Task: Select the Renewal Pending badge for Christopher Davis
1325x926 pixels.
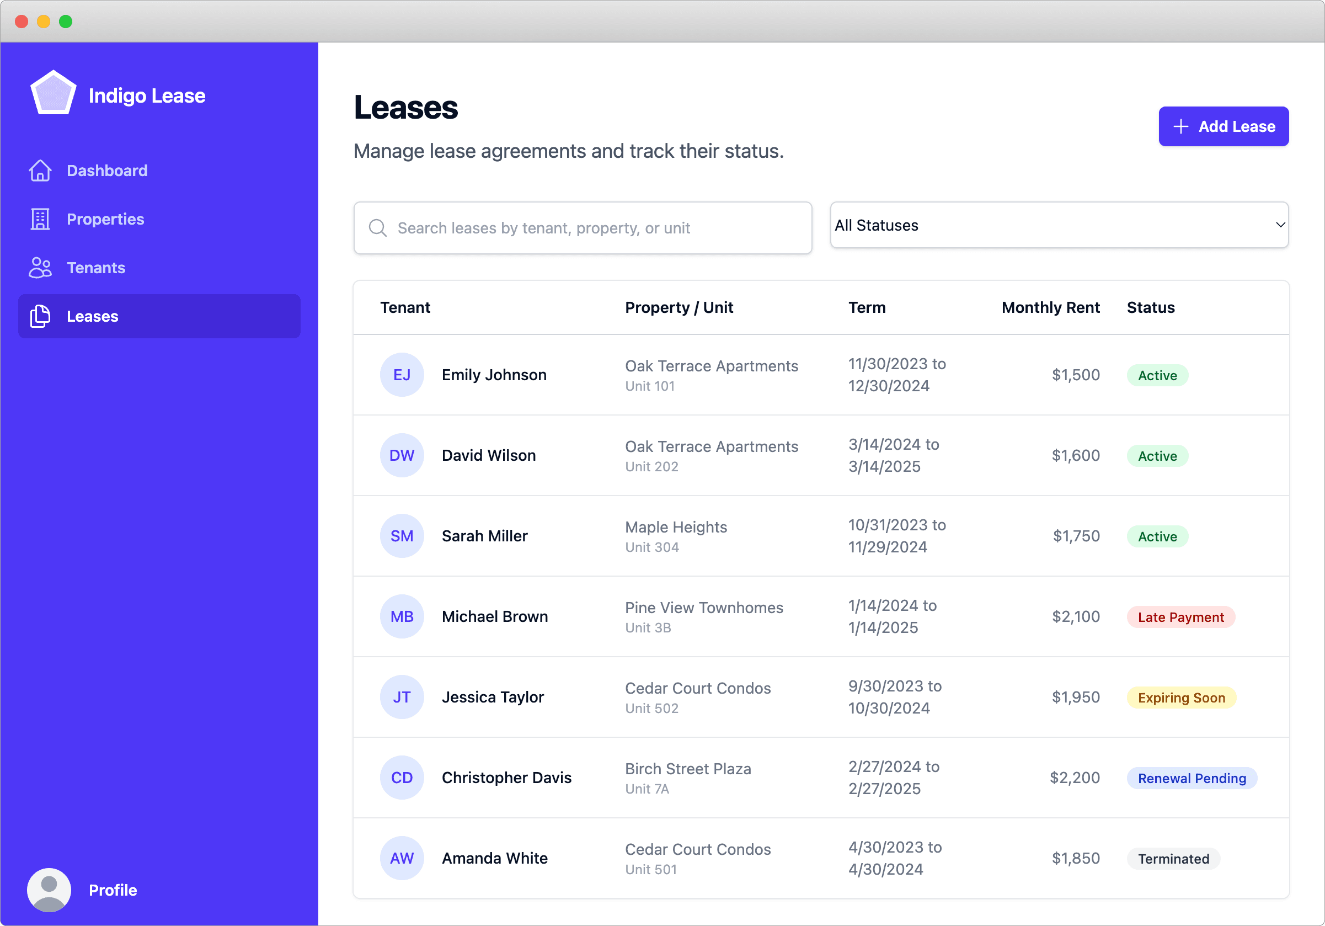Action: pos(1191,778)
